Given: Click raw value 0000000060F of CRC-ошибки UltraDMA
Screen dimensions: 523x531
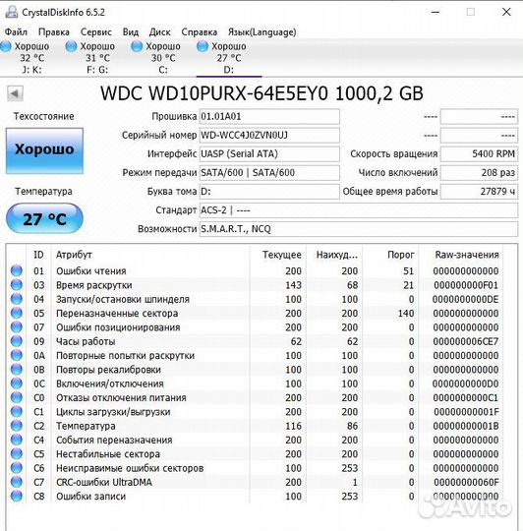Looking at the screenshot, I should pyautogui.click(x=466, y=482).
